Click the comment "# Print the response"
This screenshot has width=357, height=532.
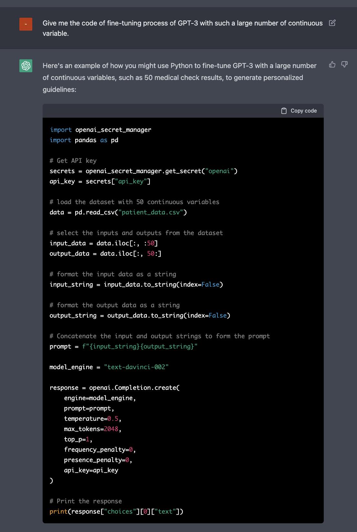pos(86,501)
